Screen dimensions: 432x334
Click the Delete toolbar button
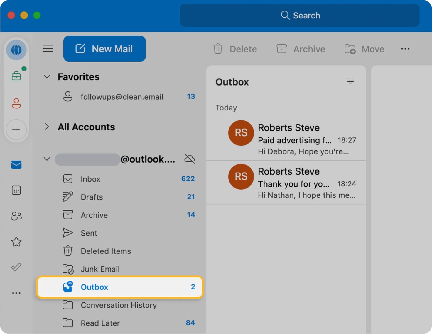pyautogui.click(x=235, y=49)
